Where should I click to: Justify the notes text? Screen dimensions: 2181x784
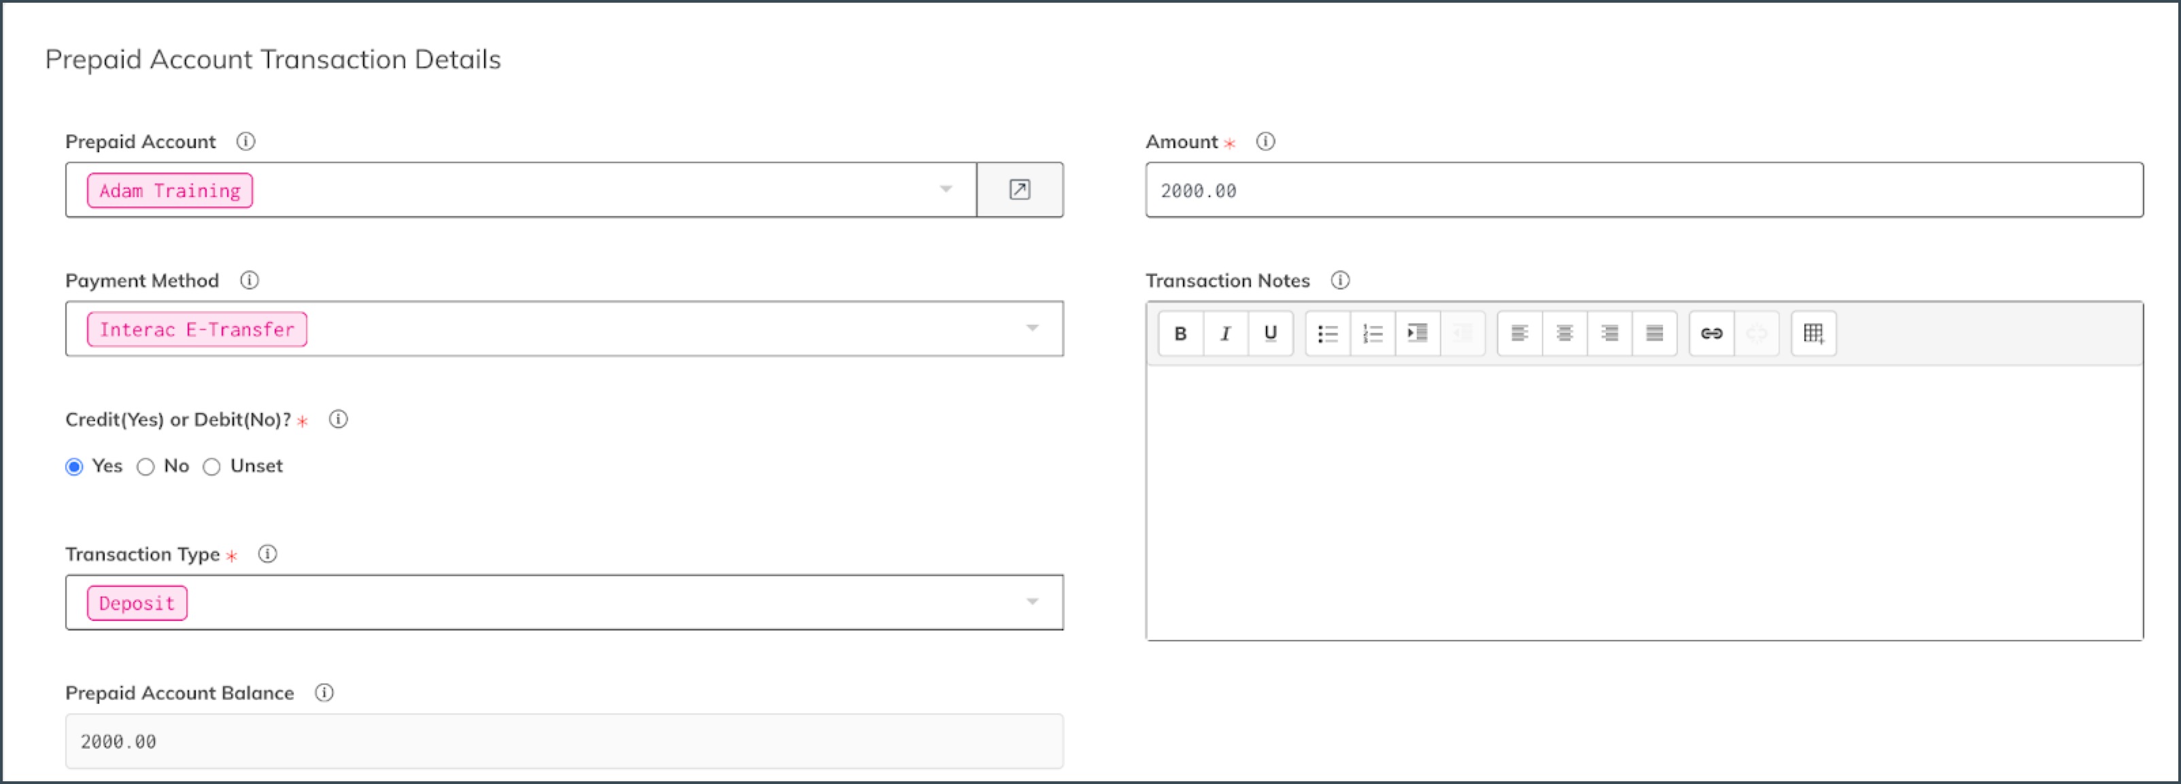coord(1654,333)
